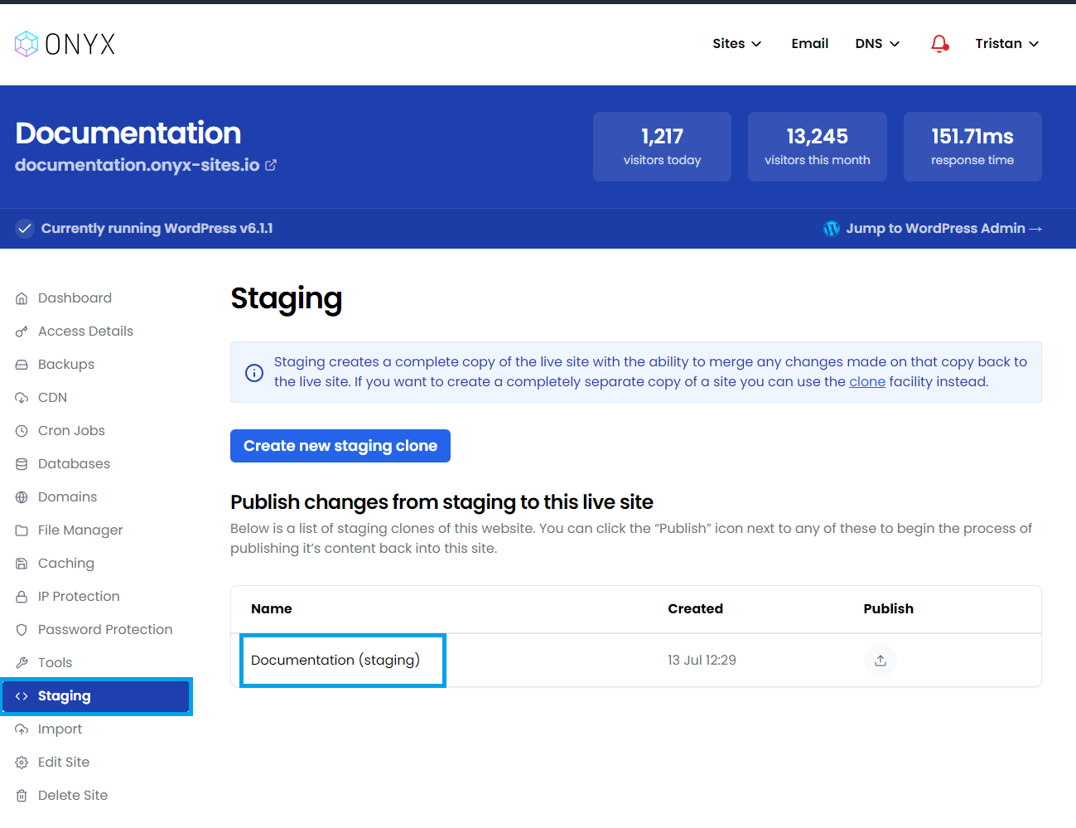Viewport: 1076px width, 828px height.
Task: Open Domains in the sidebar
Action: [67, 496]
